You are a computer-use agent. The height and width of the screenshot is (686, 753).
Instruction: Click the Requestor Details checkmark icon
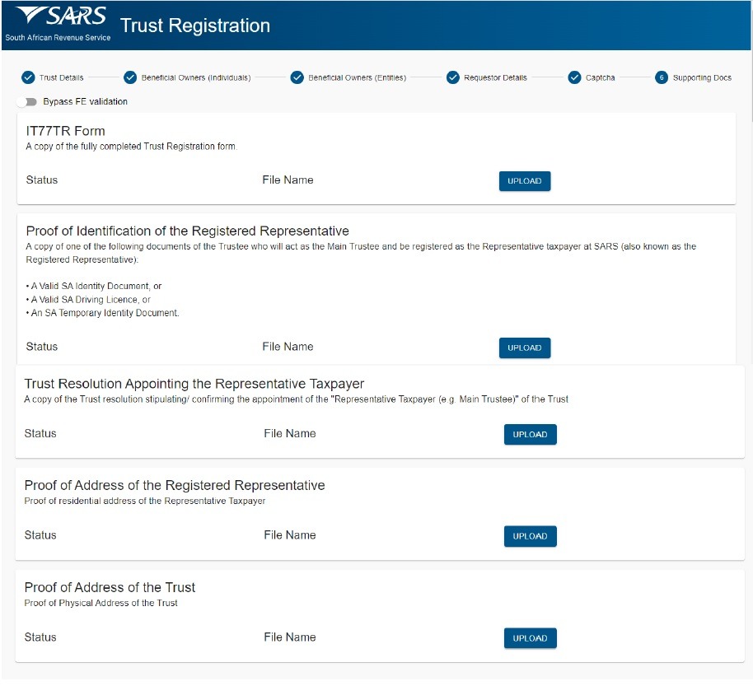tap(452, 77)
